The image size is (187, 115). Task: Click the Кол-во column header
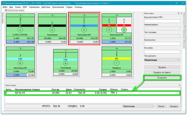click(56, 89)
